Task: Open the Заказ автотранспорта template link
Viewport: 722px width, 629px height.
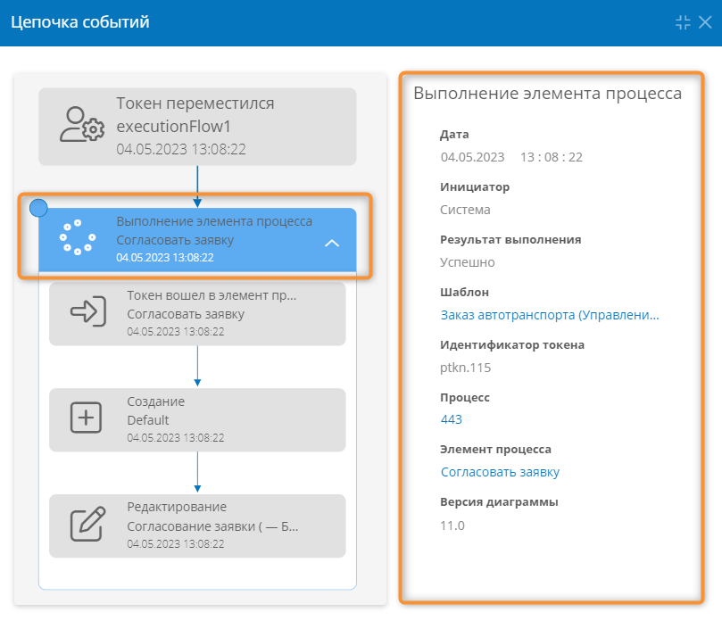Action: tap(550, 315)
